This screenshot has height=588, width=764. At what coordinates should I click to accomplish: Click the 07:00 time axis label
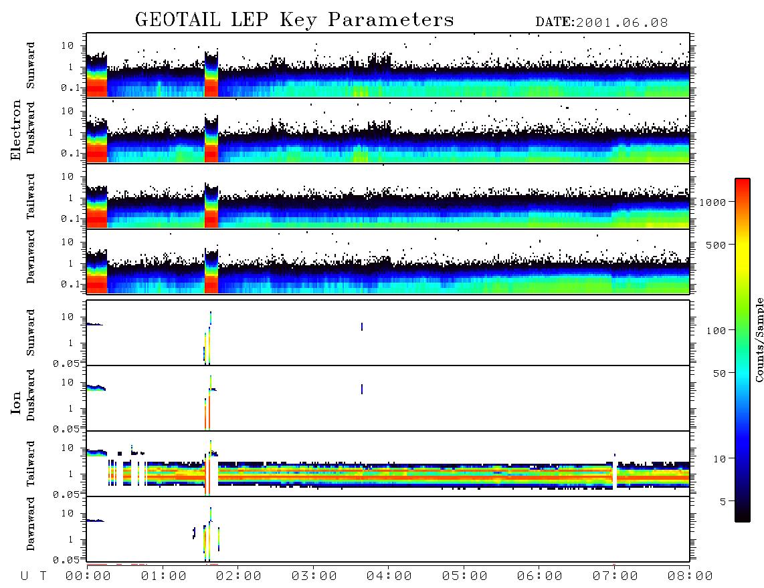(615, 577)
